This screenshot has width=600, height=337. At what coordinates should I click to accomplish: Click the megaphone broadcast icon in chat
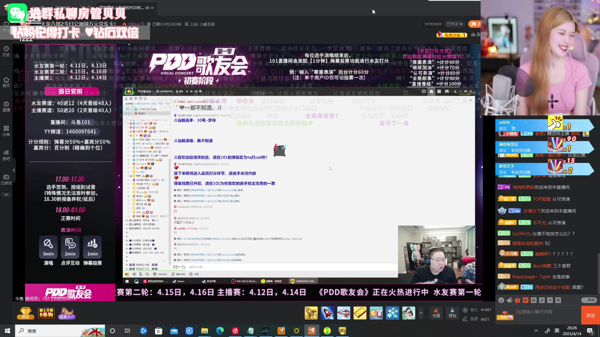(509, 300)
